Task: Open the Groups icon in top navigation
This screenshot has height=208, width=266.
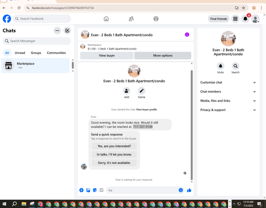Action: [156, 19]
